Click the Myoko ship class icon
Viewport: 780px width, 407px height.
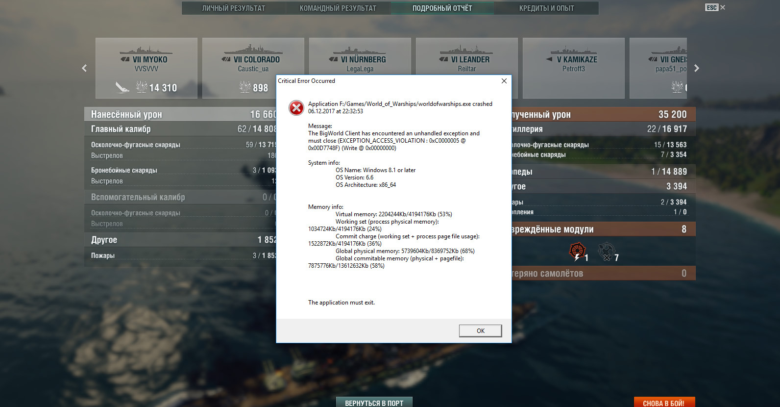coord(125,59)
